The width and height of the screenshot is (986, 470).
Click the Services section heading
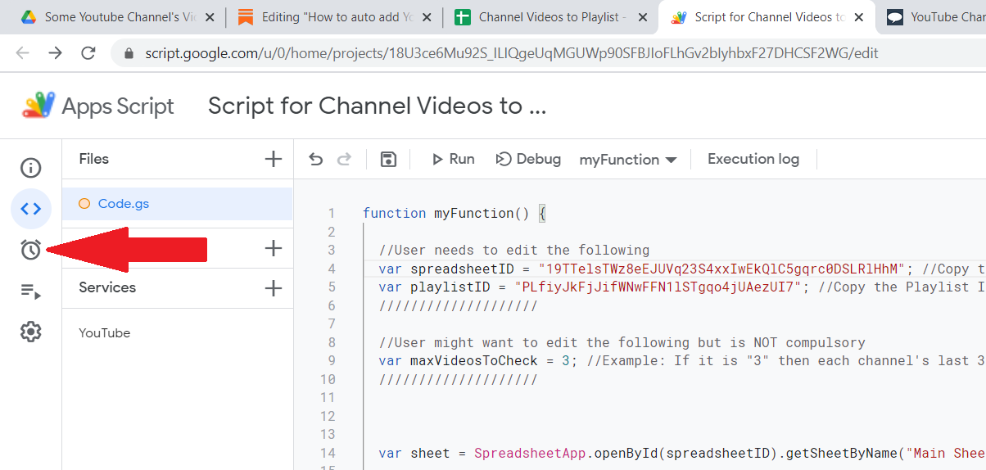pos(107,287)
